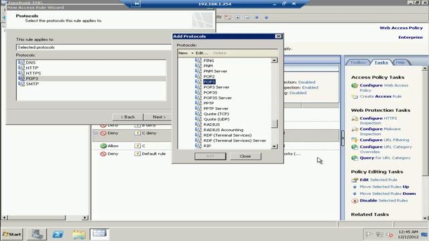Select HTTP in wizard protocols list

tap(32, 68)
